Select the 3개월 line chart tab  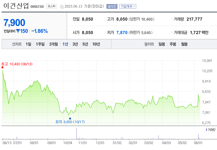pyautogui.click(x=54, y=44)
